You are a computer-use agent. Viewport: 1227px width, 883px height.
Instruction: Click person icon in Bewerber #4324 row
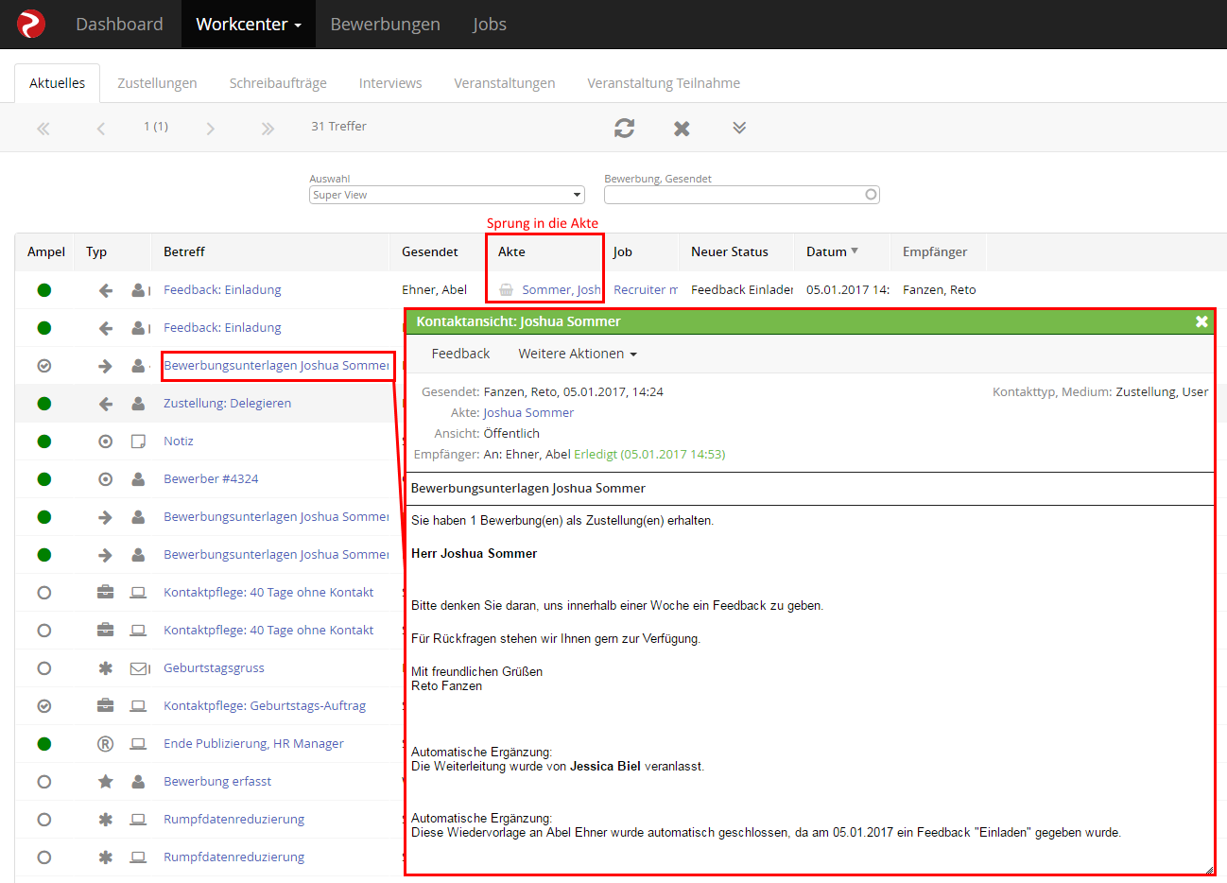[138, 479]
